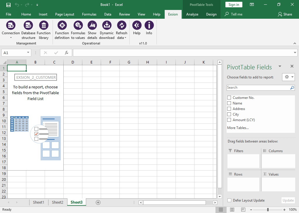Save the workbook with the disk icon
The width and height of the screenshot is (299, 213).
point(8,5)
